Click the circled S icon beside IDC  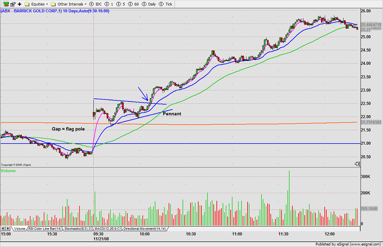(91, 4)
